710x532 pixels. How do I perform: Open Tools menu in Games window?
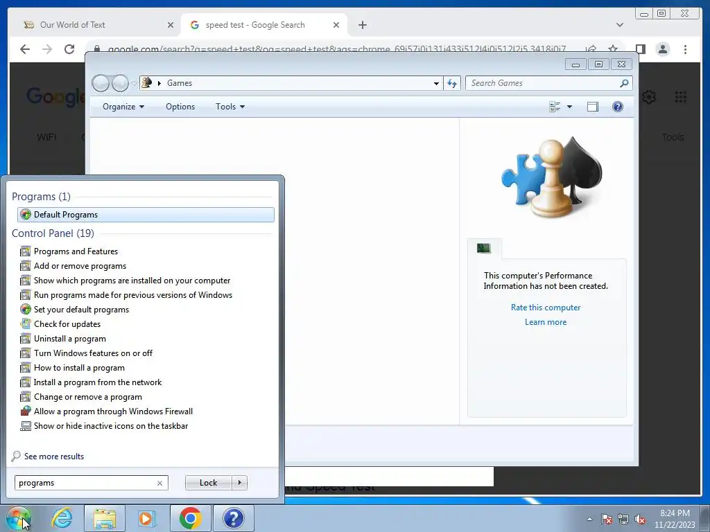coord(230,106)
